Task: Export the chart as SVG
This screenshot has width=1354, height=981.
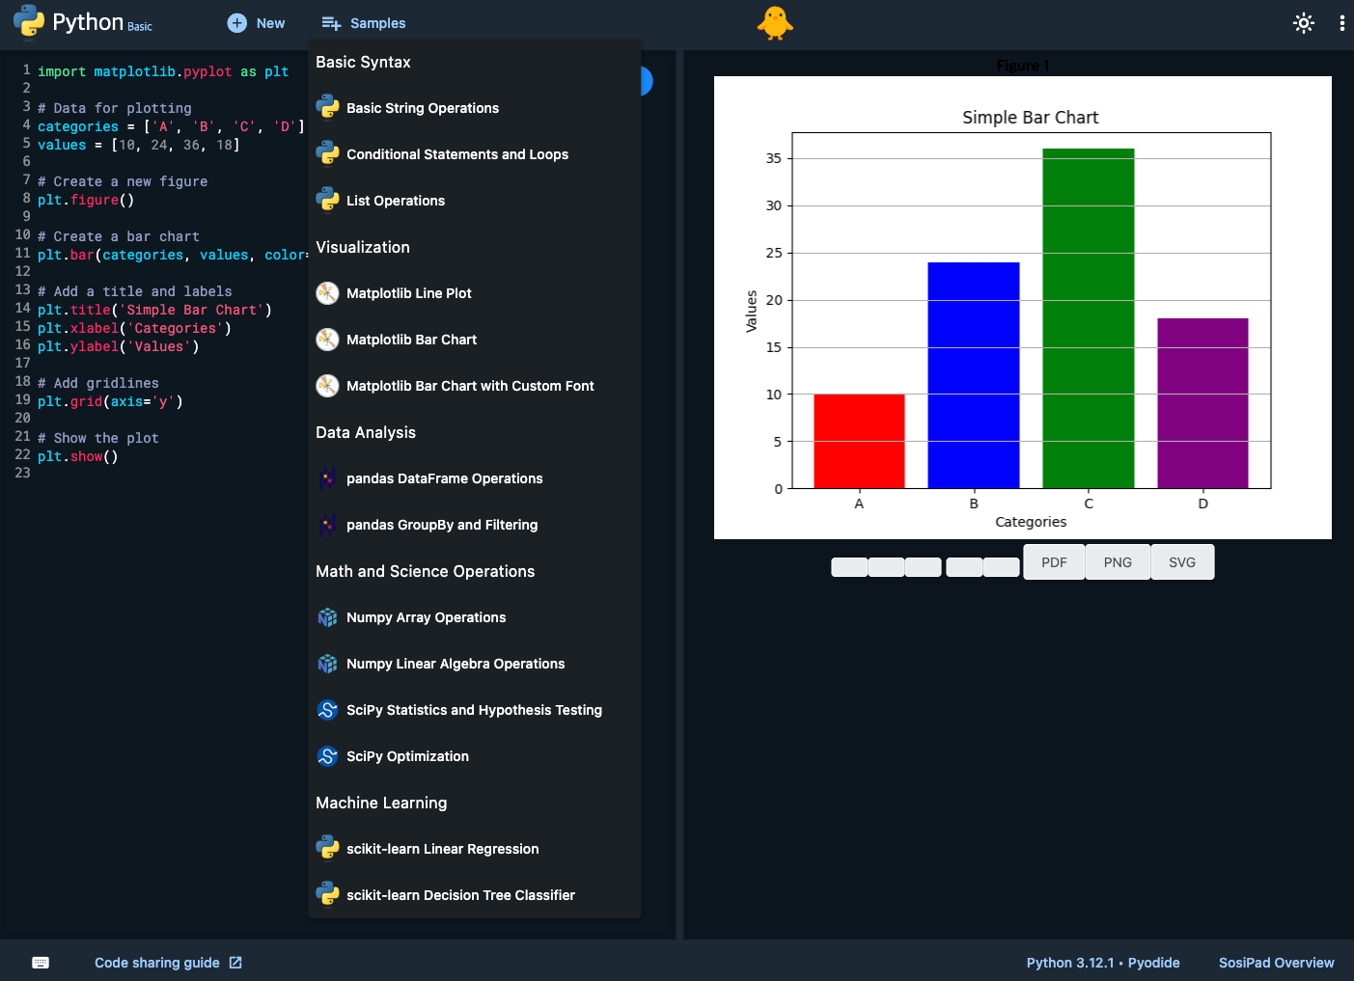Action: point(1182,561)
